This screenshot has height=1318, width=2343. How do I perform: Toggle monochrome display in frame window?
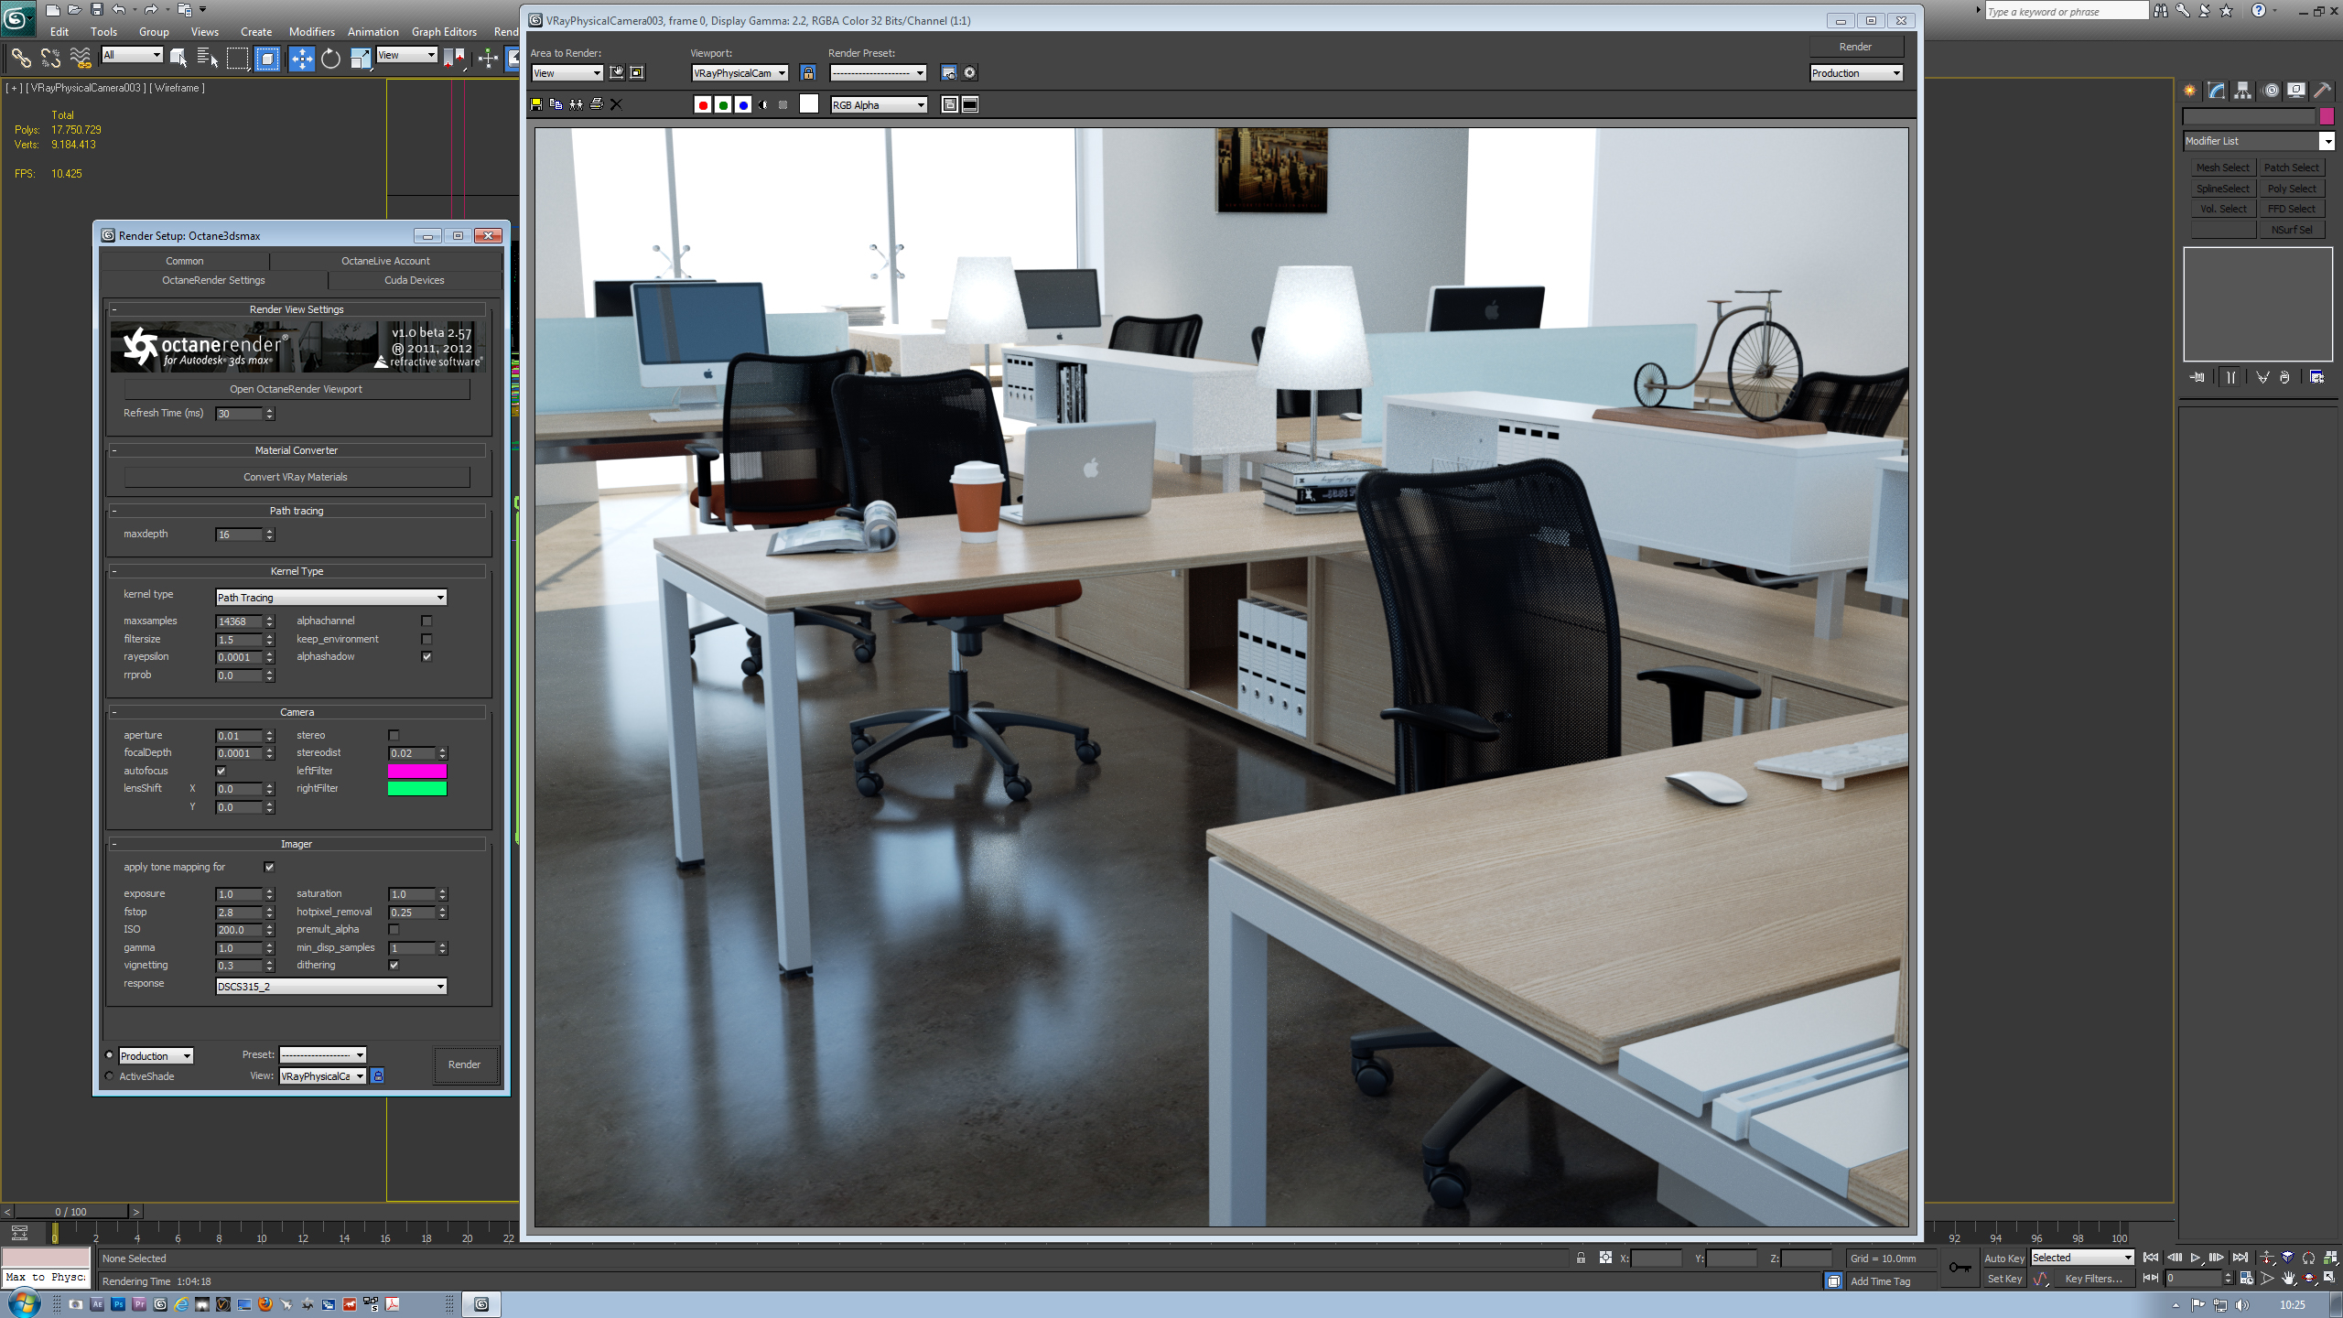pos(783,105)
